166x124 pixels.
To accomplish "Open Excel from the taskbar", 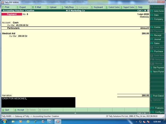I will 28,122.
